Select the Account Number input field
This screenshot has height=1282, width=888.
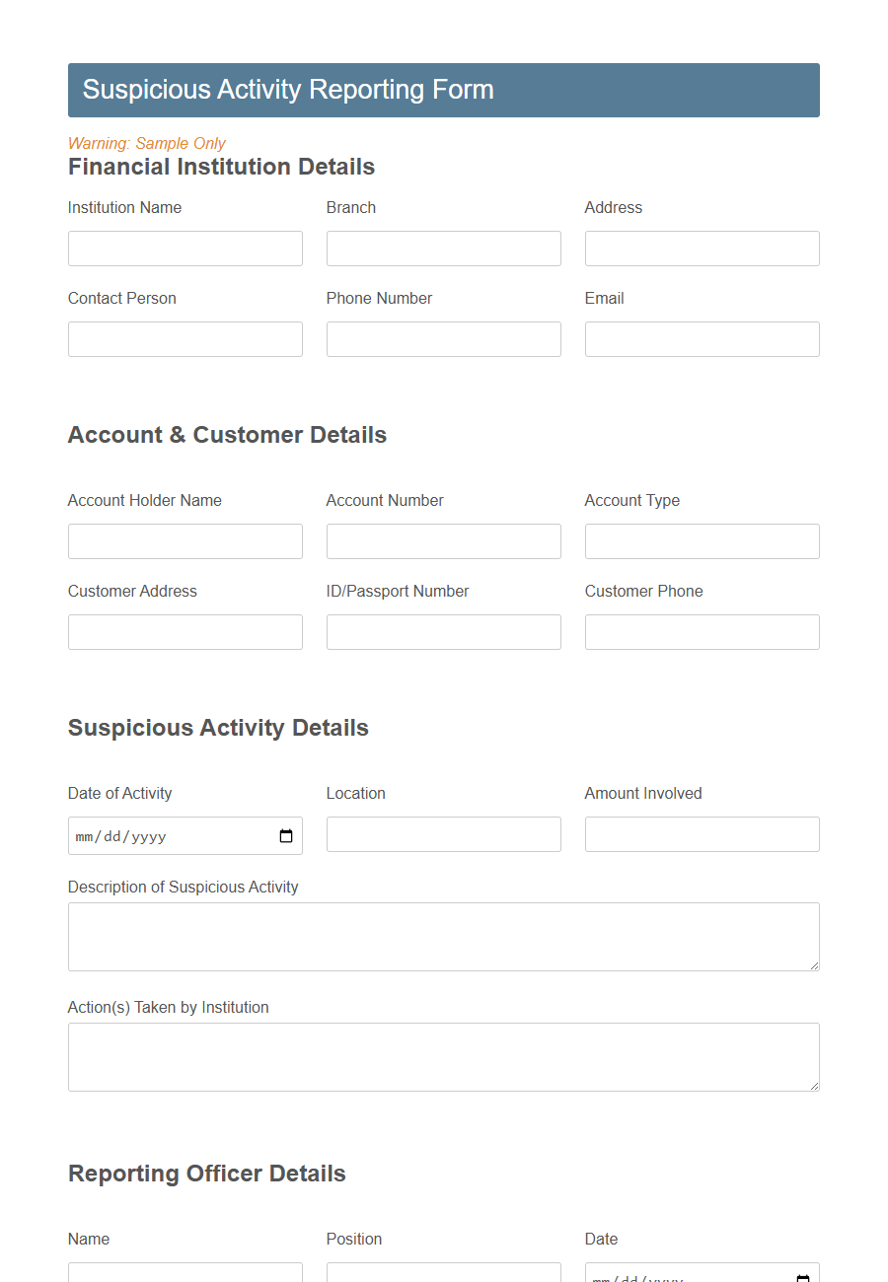(443, 540)
